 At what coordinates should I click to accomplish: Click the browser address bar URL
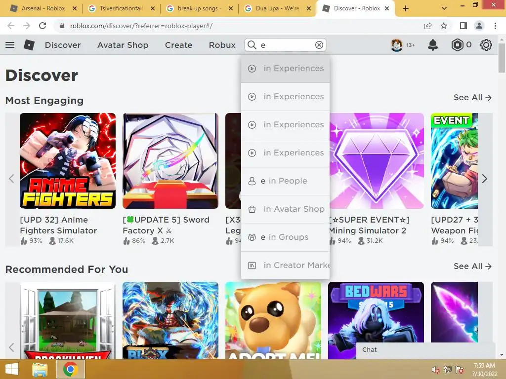[141, 26]
